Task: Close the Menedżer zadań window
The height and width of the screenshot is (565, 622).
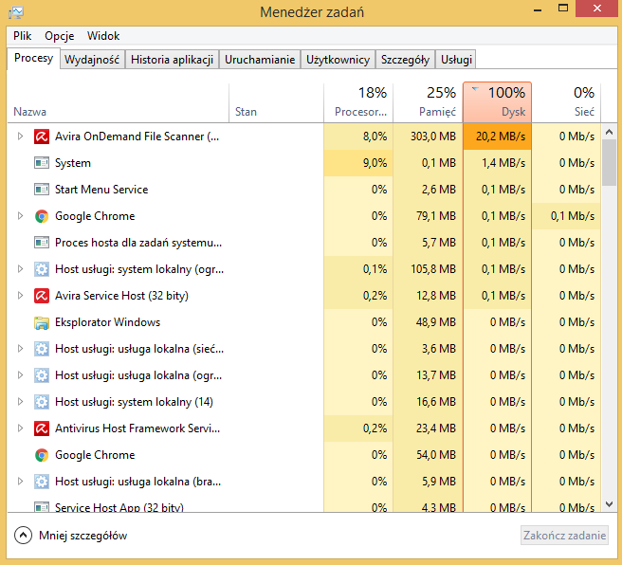Action: pos(597,9)
